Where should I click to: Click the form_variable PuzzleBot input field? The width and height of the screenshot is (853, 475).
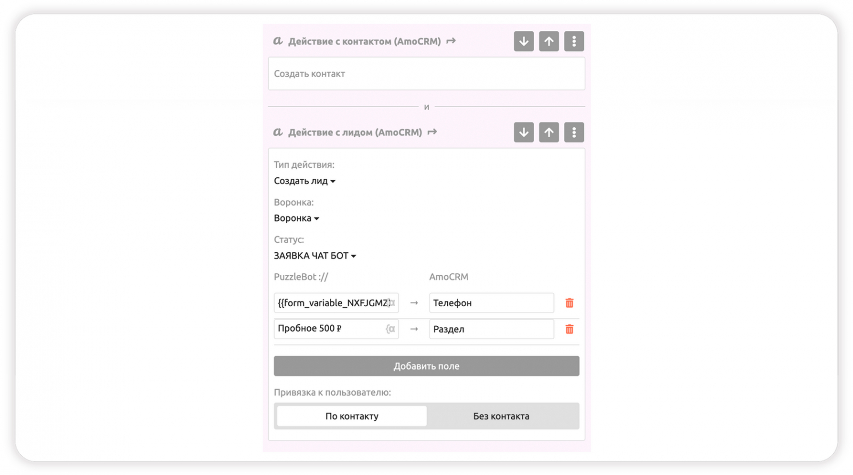tap(332, 303)
